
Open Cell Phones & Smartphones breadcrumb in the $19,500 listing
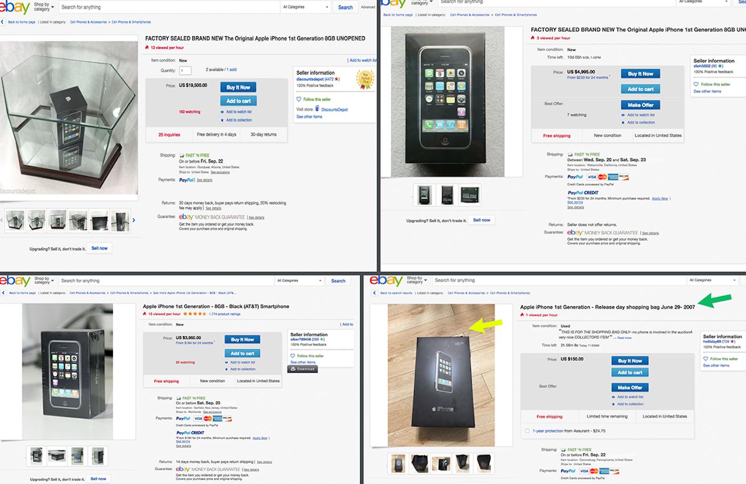(x=131, y=22)
